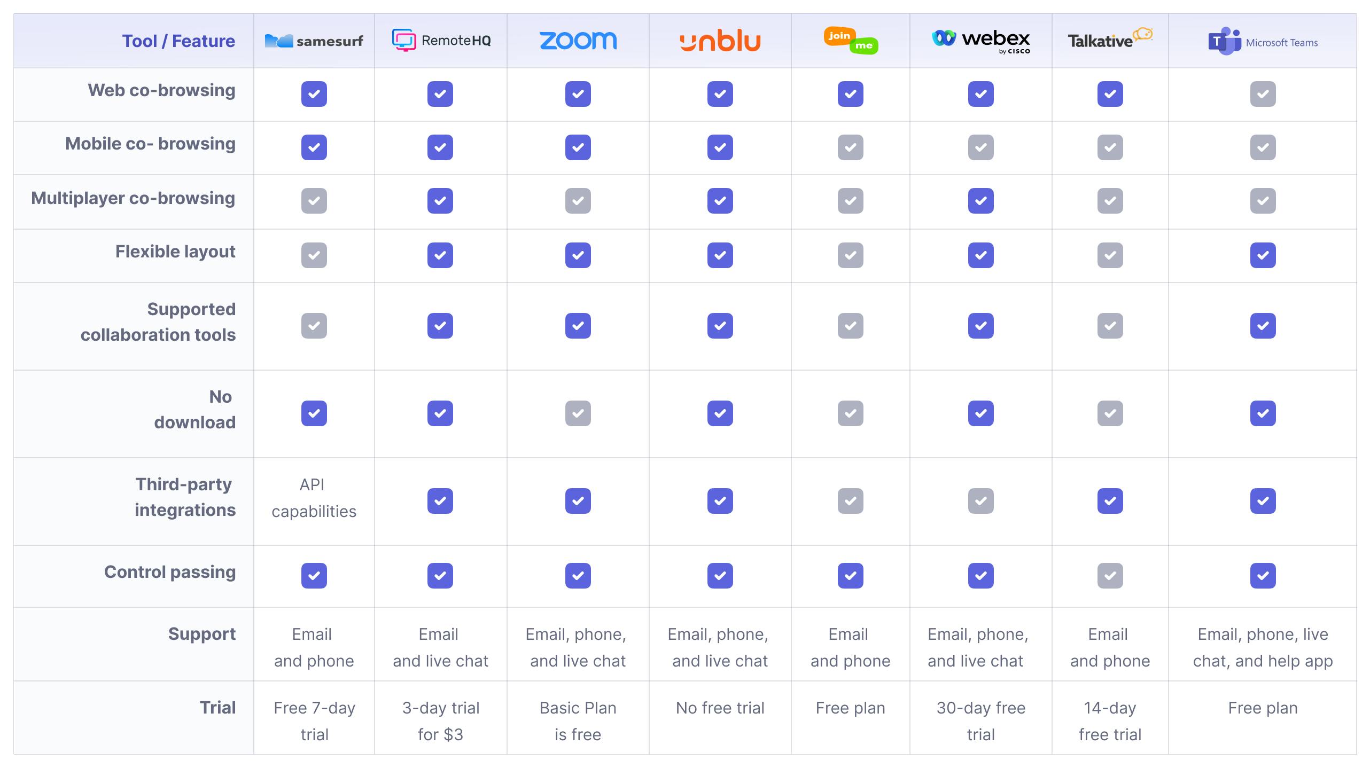Click the join.me logo
This screenshot has height=768, width=1370.
(851, 41)
